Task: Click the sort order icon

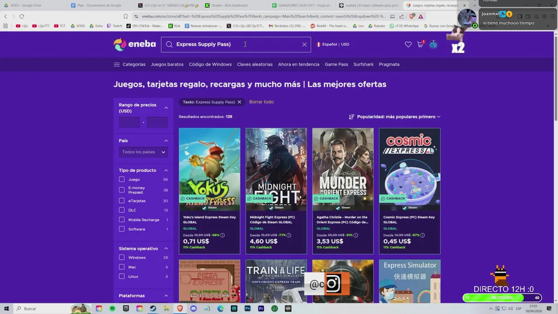Action: [x=351, y=117]
